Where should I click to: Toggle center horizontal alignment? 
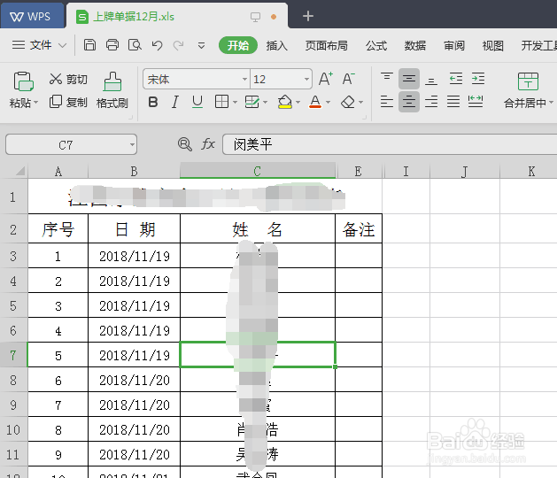(x=409, y=102)
